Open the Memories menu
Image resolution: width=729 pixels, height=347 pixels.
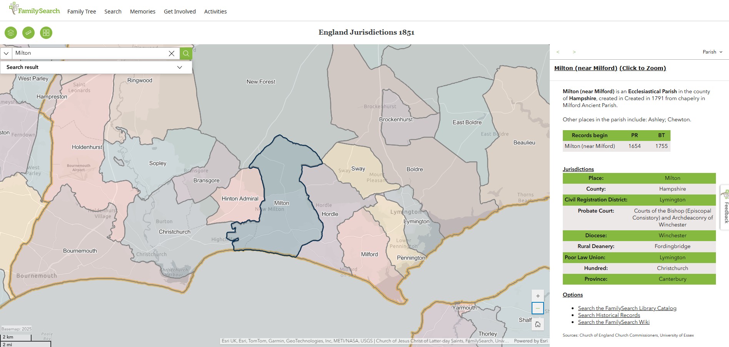(142, 12)
